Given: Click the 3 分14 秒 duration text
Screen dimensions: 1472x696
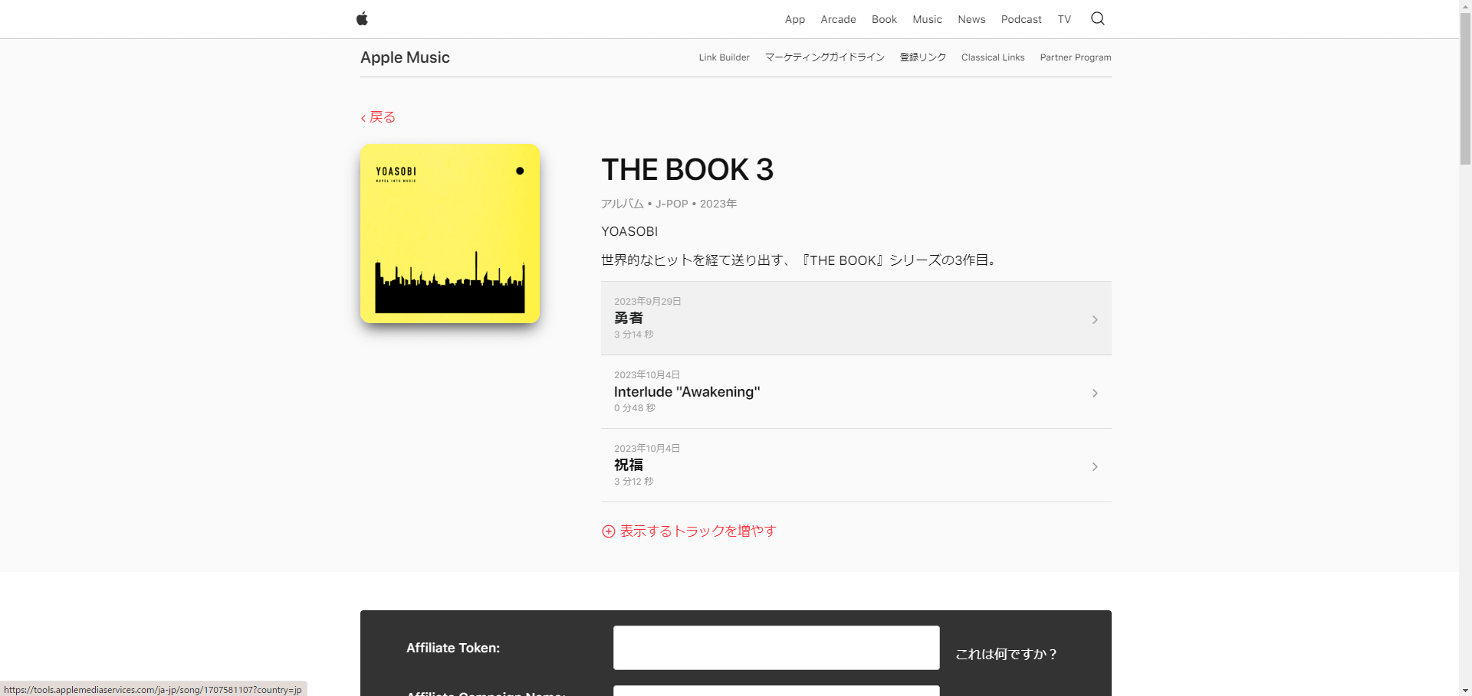Looking at the screenshot, I should coord(634,335).
